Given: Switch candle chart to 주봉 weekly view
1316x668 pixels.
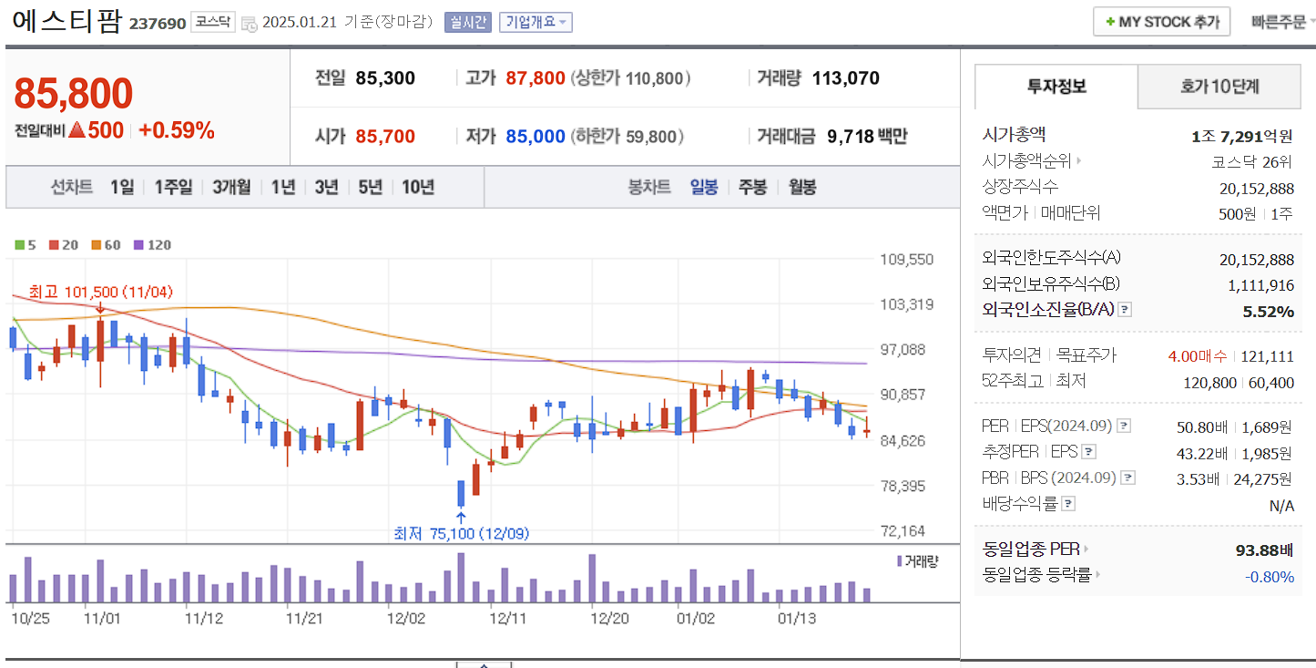Looking at the screenshot, I should point(751,187).
